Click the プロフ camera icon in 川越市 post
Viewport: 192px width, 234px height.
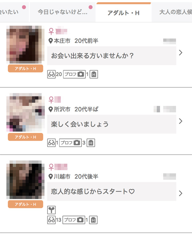pos(74,220)
